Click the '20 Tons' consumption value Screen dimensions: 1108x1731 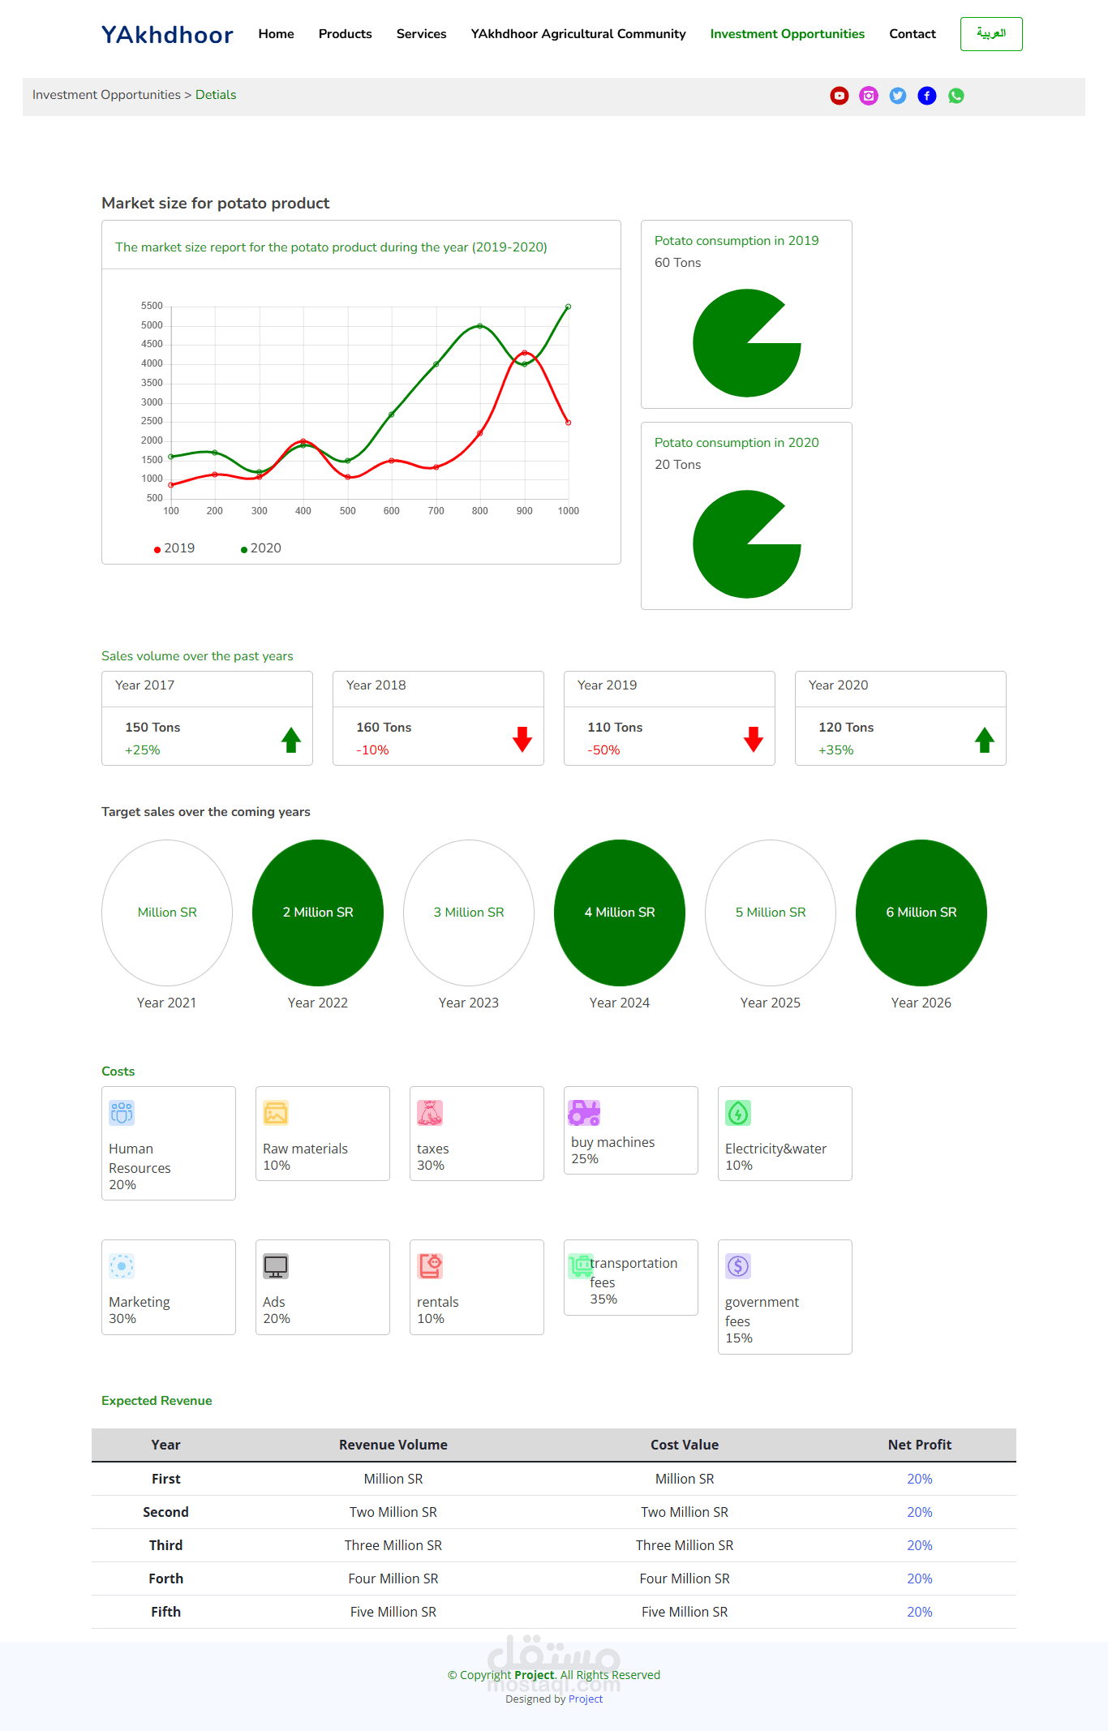point(678,465)
